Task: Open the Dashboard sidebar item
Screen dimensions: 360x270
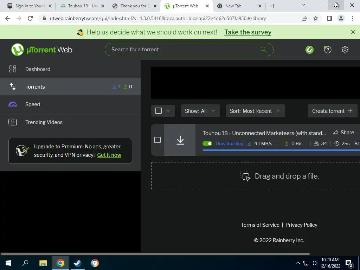Action: click(70, 69)
